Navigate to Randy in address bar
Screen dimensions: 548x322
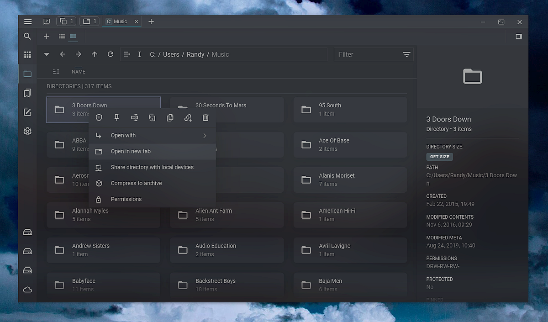point(195,54)
